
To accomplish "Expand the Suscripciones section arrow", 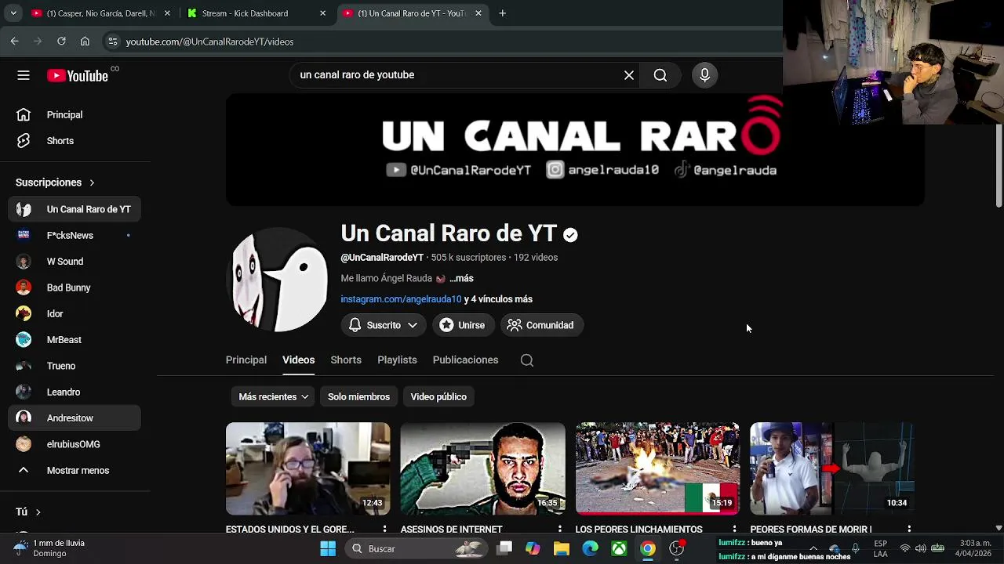I will pyautogui.click(x=92, y=183).
